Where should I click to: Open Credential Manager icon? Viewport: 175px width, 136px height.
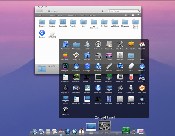131,44
